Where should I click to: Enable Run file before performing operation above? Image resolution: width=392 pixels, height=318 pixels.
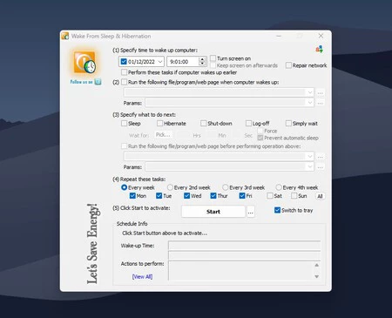(x=124, y=146)
